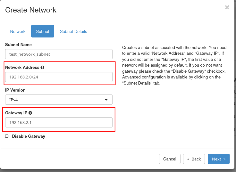Screen dimensions: 236x172
Task: Select the Subnet tab
Action: [43, 31]
